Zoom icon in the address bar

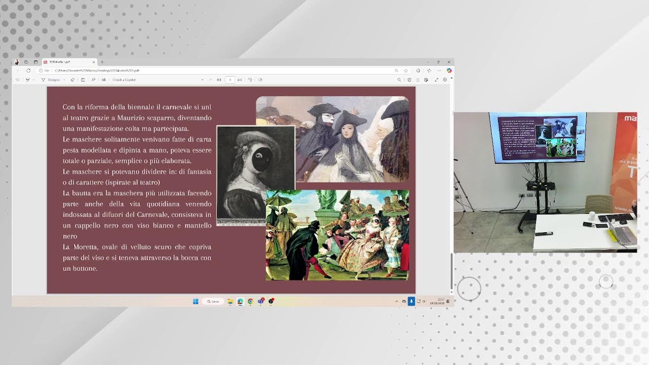(396, 70)
